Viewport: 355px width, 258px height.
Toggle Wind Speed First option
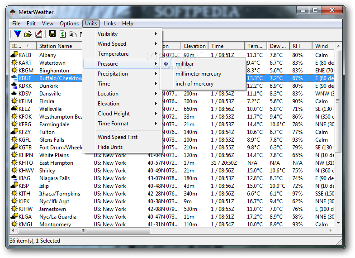click(x=122, y=137)
